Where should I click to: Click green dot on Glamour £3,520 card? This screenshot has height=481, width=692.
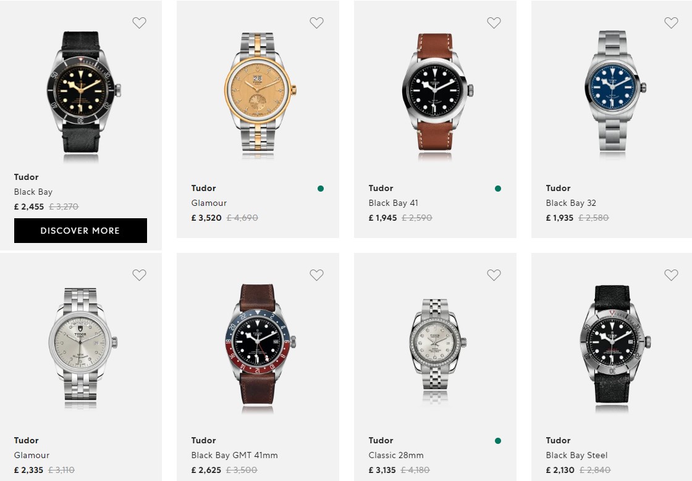(x=321, y=189)
